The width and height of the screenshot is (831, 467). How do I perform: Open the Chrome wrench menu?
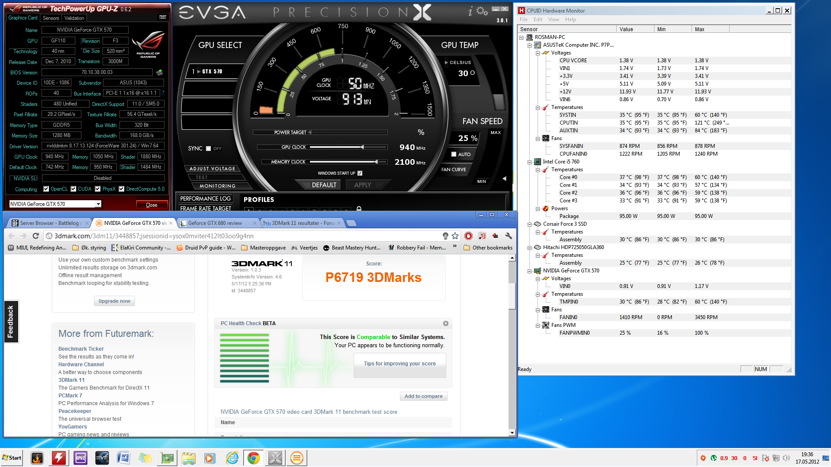point(509,236)
